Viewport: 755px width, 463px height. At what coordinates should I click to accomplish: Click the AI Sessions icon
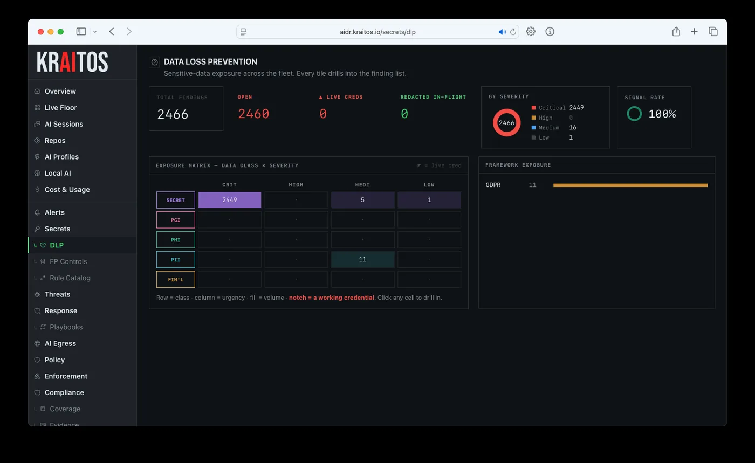[x=37, y=124]
